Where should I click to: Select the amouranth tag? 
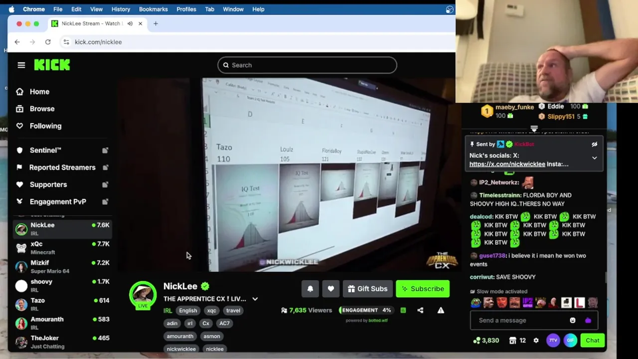click(x=180, y=336)
